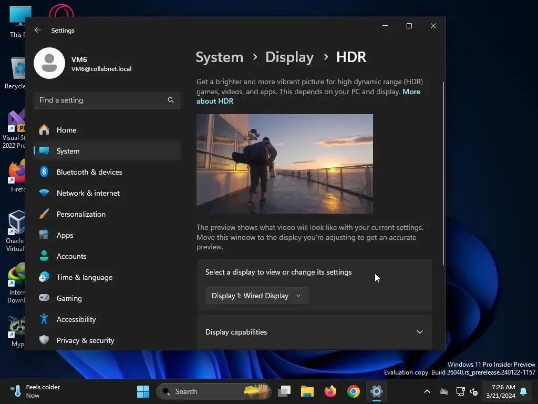
Task: Click the Gaming controller icon
Action: click(x=44, y=298)
